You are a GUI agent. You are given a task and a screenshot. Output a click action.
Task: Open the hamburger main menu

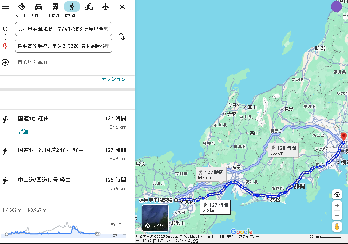click(x=6, y=7)
